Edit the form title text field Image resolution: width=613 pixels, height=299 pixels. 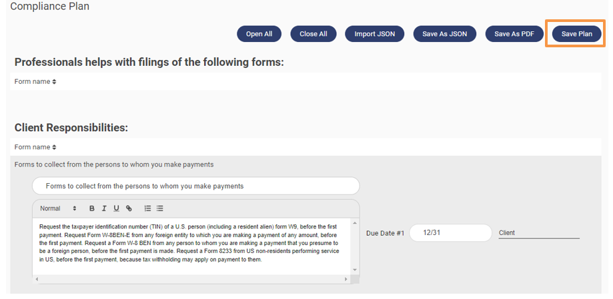[x=195, y=186]
